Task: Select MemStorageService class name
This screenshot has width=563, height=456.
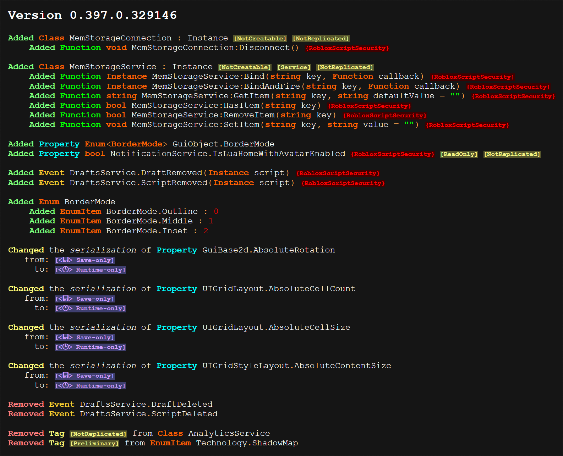Action: point(113,67)
